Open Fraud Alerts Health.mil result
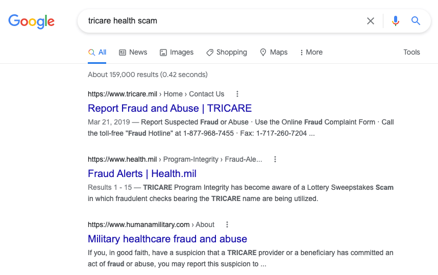The height and width of the screenshot is (275, 438). (x=142, y=173)
